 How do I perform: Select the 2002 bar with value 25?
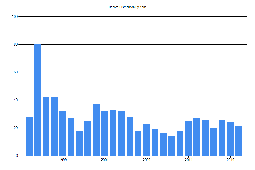[x=88, y=138]
